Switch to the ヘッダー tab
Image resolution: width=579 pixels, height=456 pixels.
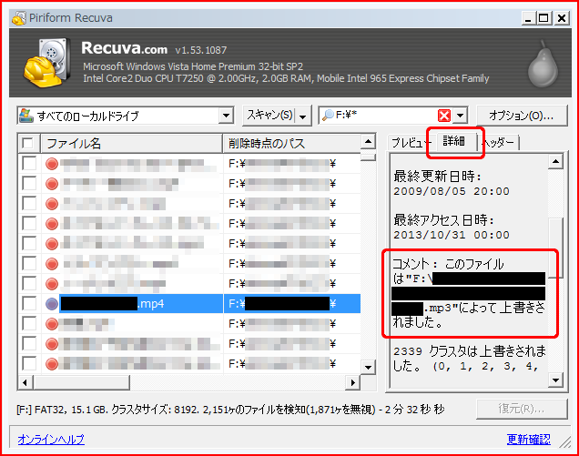coord(499,142)
